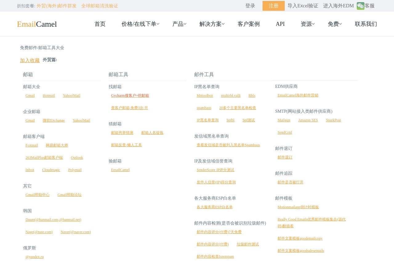Open 导入Excel验证 in the top bar
Screen dimensions: 394x262
point(303,6)
